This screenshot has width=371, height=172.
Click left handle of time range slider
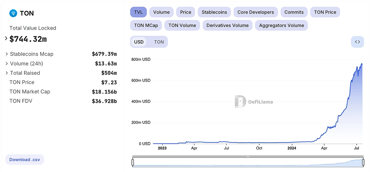(133, 162)
